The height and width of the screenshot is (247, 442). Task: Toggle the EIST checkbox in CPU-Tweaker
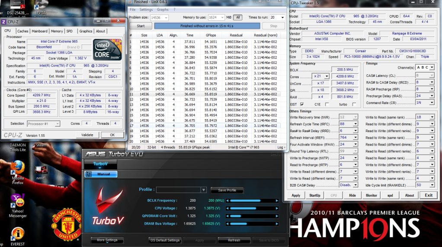[x=302, y=104]
